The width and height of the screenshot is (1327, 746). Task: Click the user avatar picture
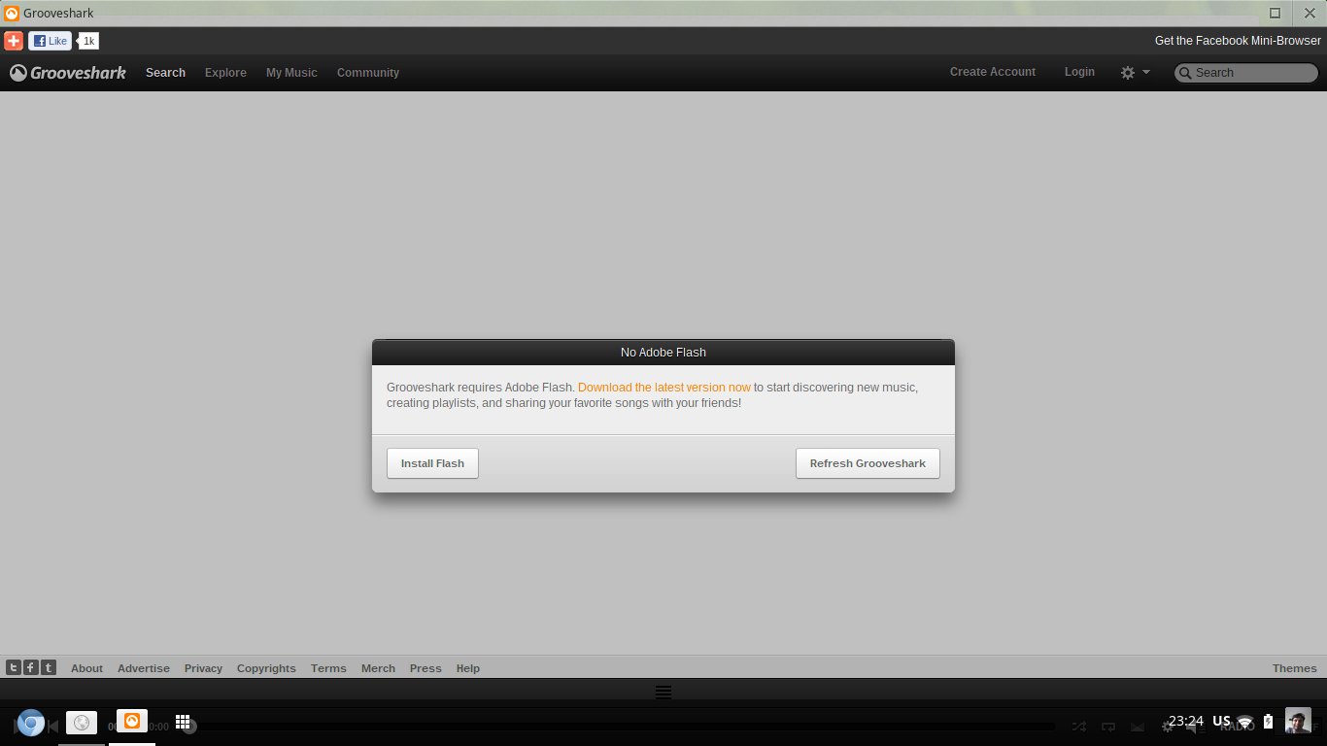coord(1298,722)
